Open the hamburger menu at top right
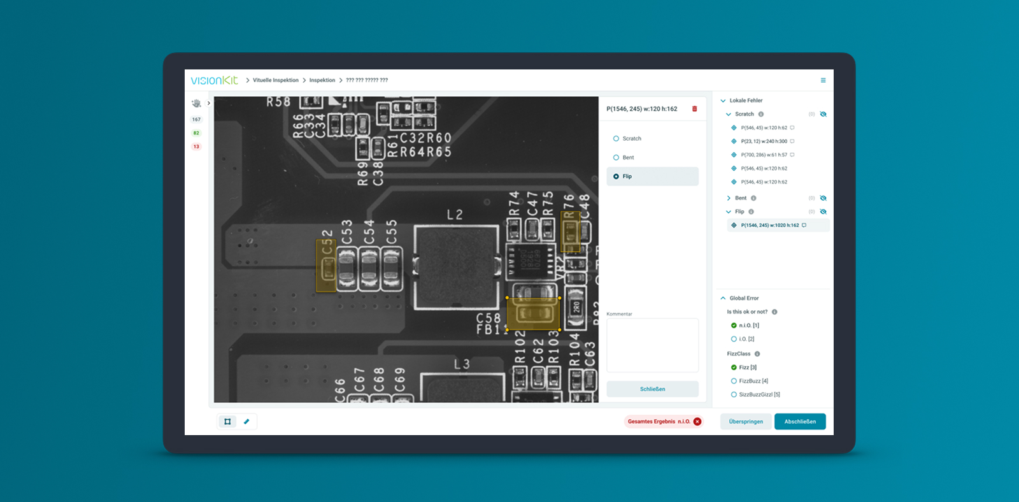 [823, 80]
